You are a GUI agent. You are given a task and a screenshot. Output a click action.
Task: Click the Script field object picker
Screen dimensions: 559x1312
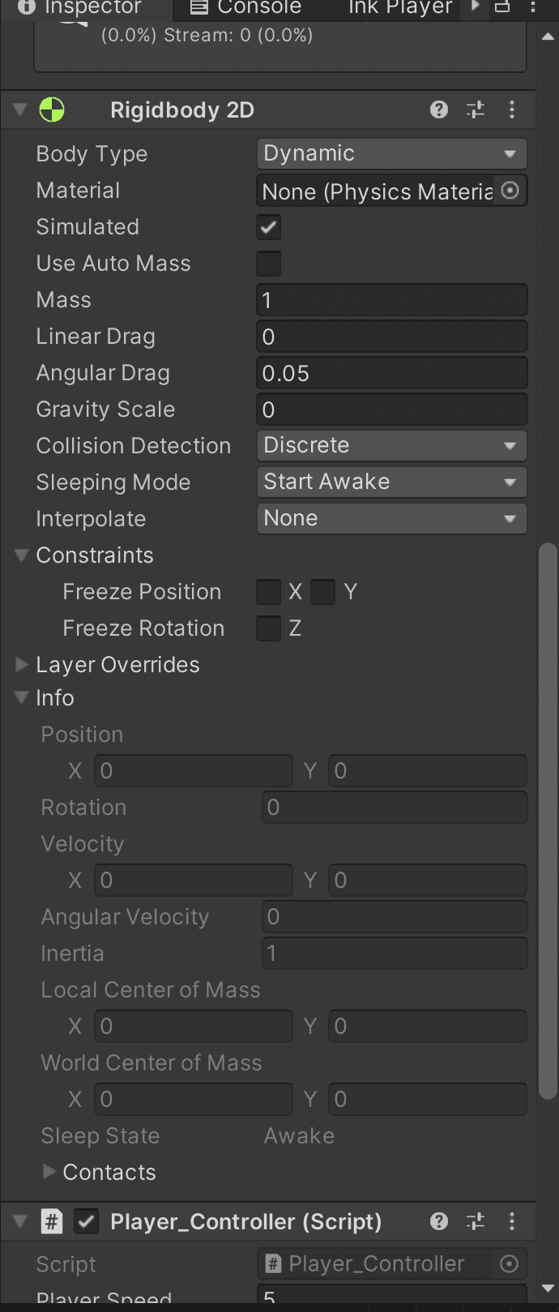point(510,1263)
